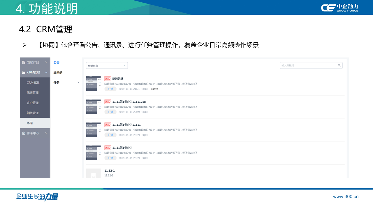The height and width of the screenshot is (209, 373).
Task: Click the 置顶 tag beside 咪咪妈呀
Action: (108, 79)
